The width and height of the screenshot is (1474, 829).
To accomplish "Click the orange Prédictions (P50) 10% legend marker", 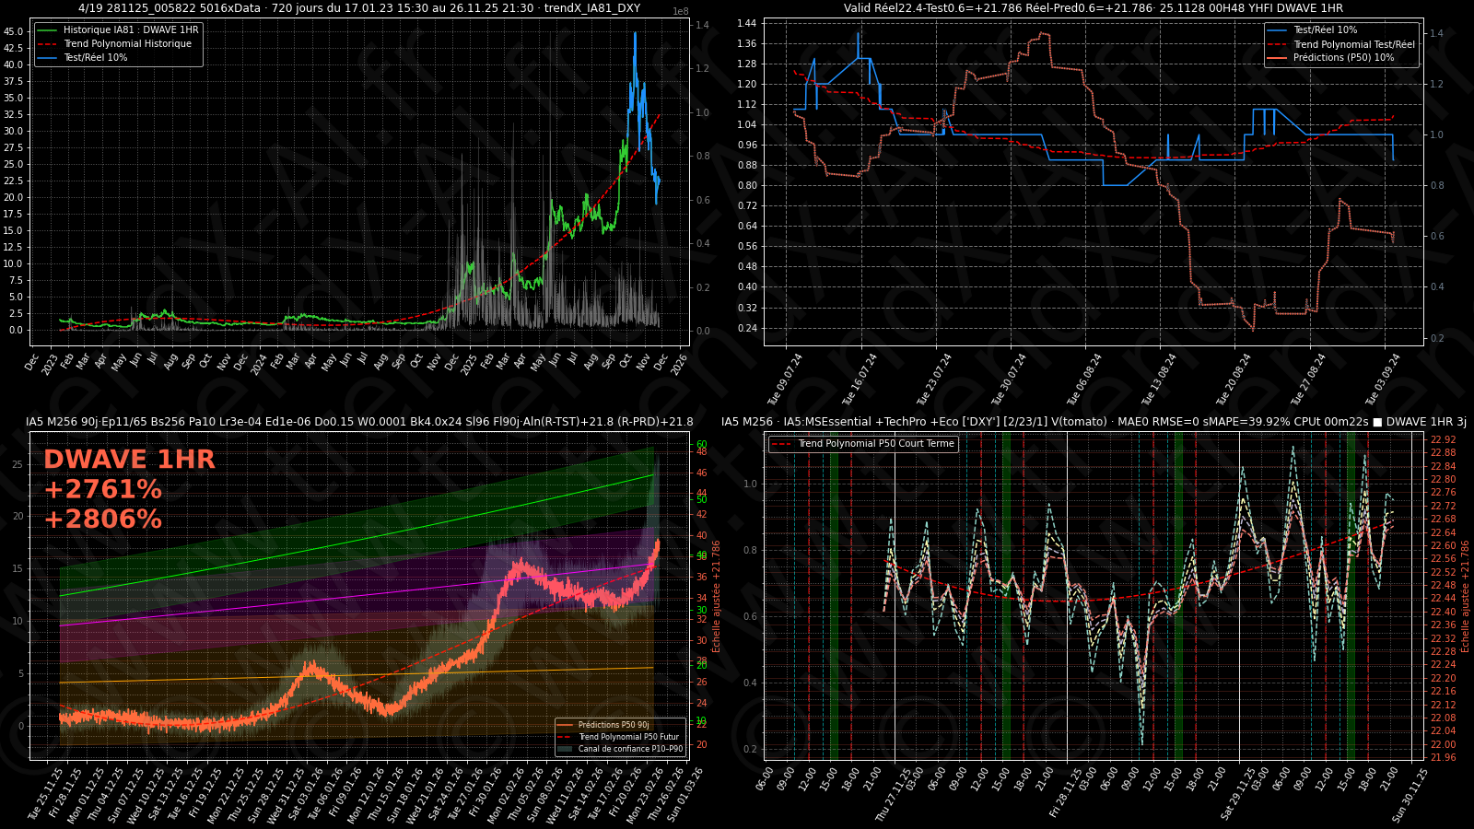I will click(x=1278, y=58).
